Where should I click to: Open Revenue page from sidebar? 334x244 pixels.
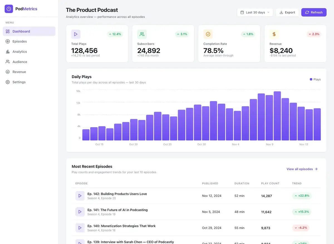coord(29,72)
